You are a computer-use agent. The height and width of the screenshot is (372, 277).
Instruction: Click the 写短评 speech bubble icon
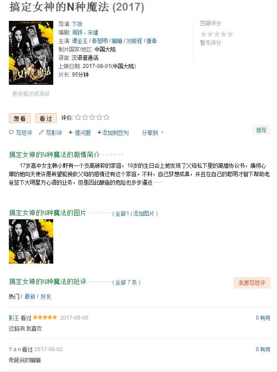point(11,132)
